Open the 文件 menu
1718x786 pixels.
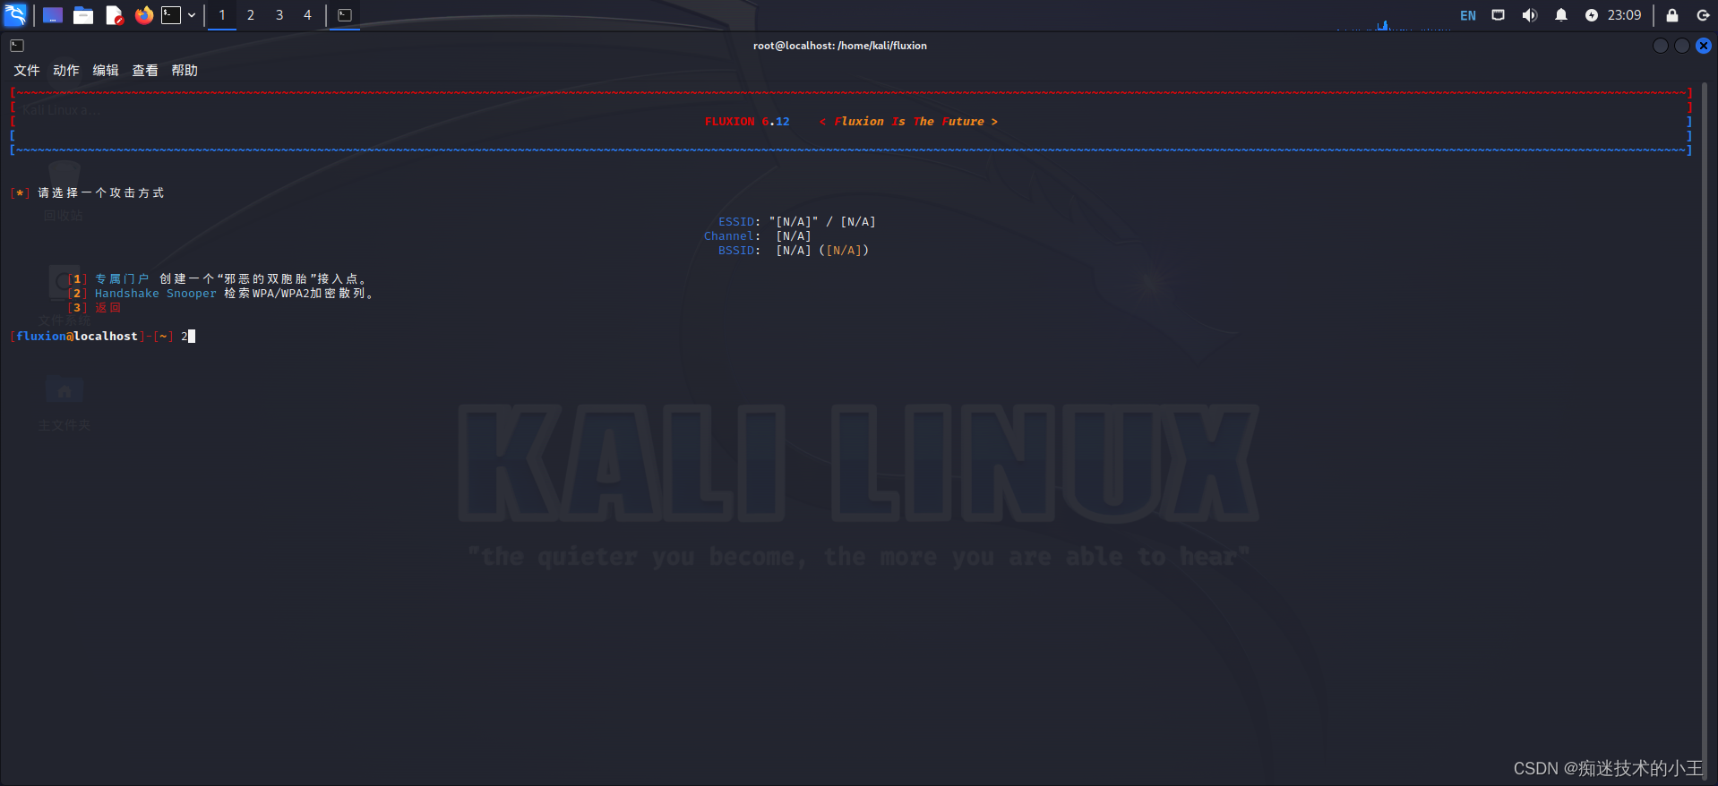tap(27, 71)
